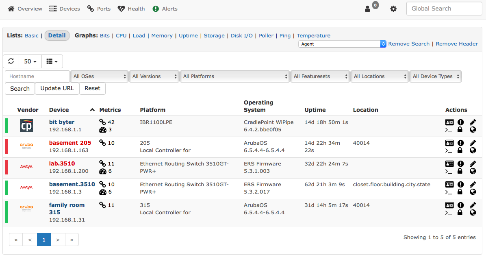Screen dimensions: 486x257
Task: Open the All OSes dropdown
Action: [99, 76]
